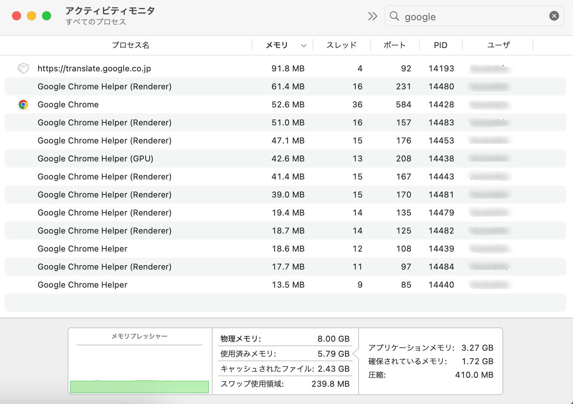The image size is (573, 404).
Task: Select Google Chrome Helper with PID 14440
Action: point(285,285)
